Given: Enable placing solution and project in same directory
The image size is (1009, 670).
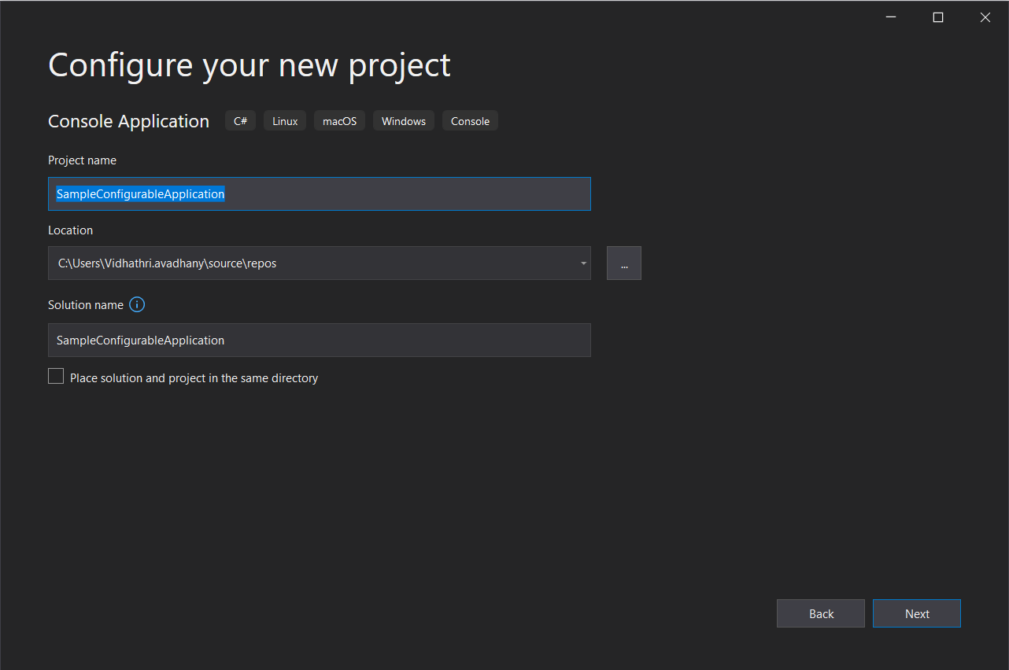Looking at the screenshot, I should (56, 377).
